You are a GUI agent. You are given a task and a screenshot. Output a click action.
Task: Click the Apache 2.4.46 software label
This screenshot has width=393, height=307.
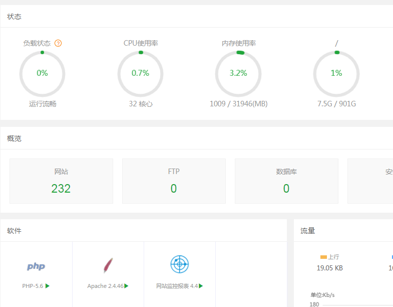105,286
